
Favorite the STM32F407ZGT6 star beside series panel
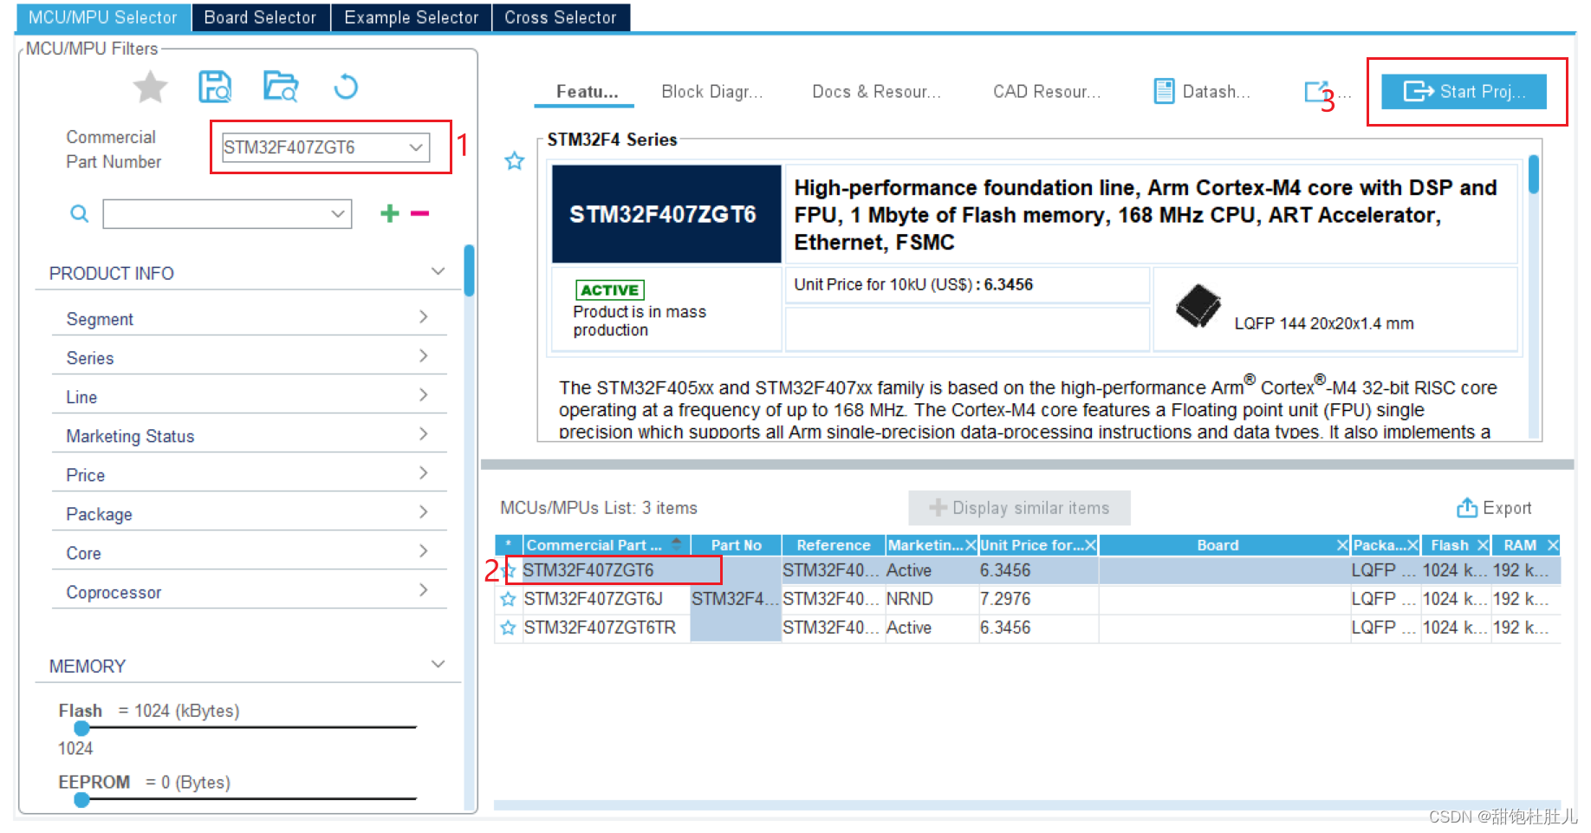point(515,160)
